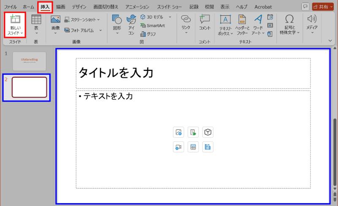This screenshot has height=206, width=338.
Task: Expand the 3D Models dropdown arrow
Action: (170, 17)
